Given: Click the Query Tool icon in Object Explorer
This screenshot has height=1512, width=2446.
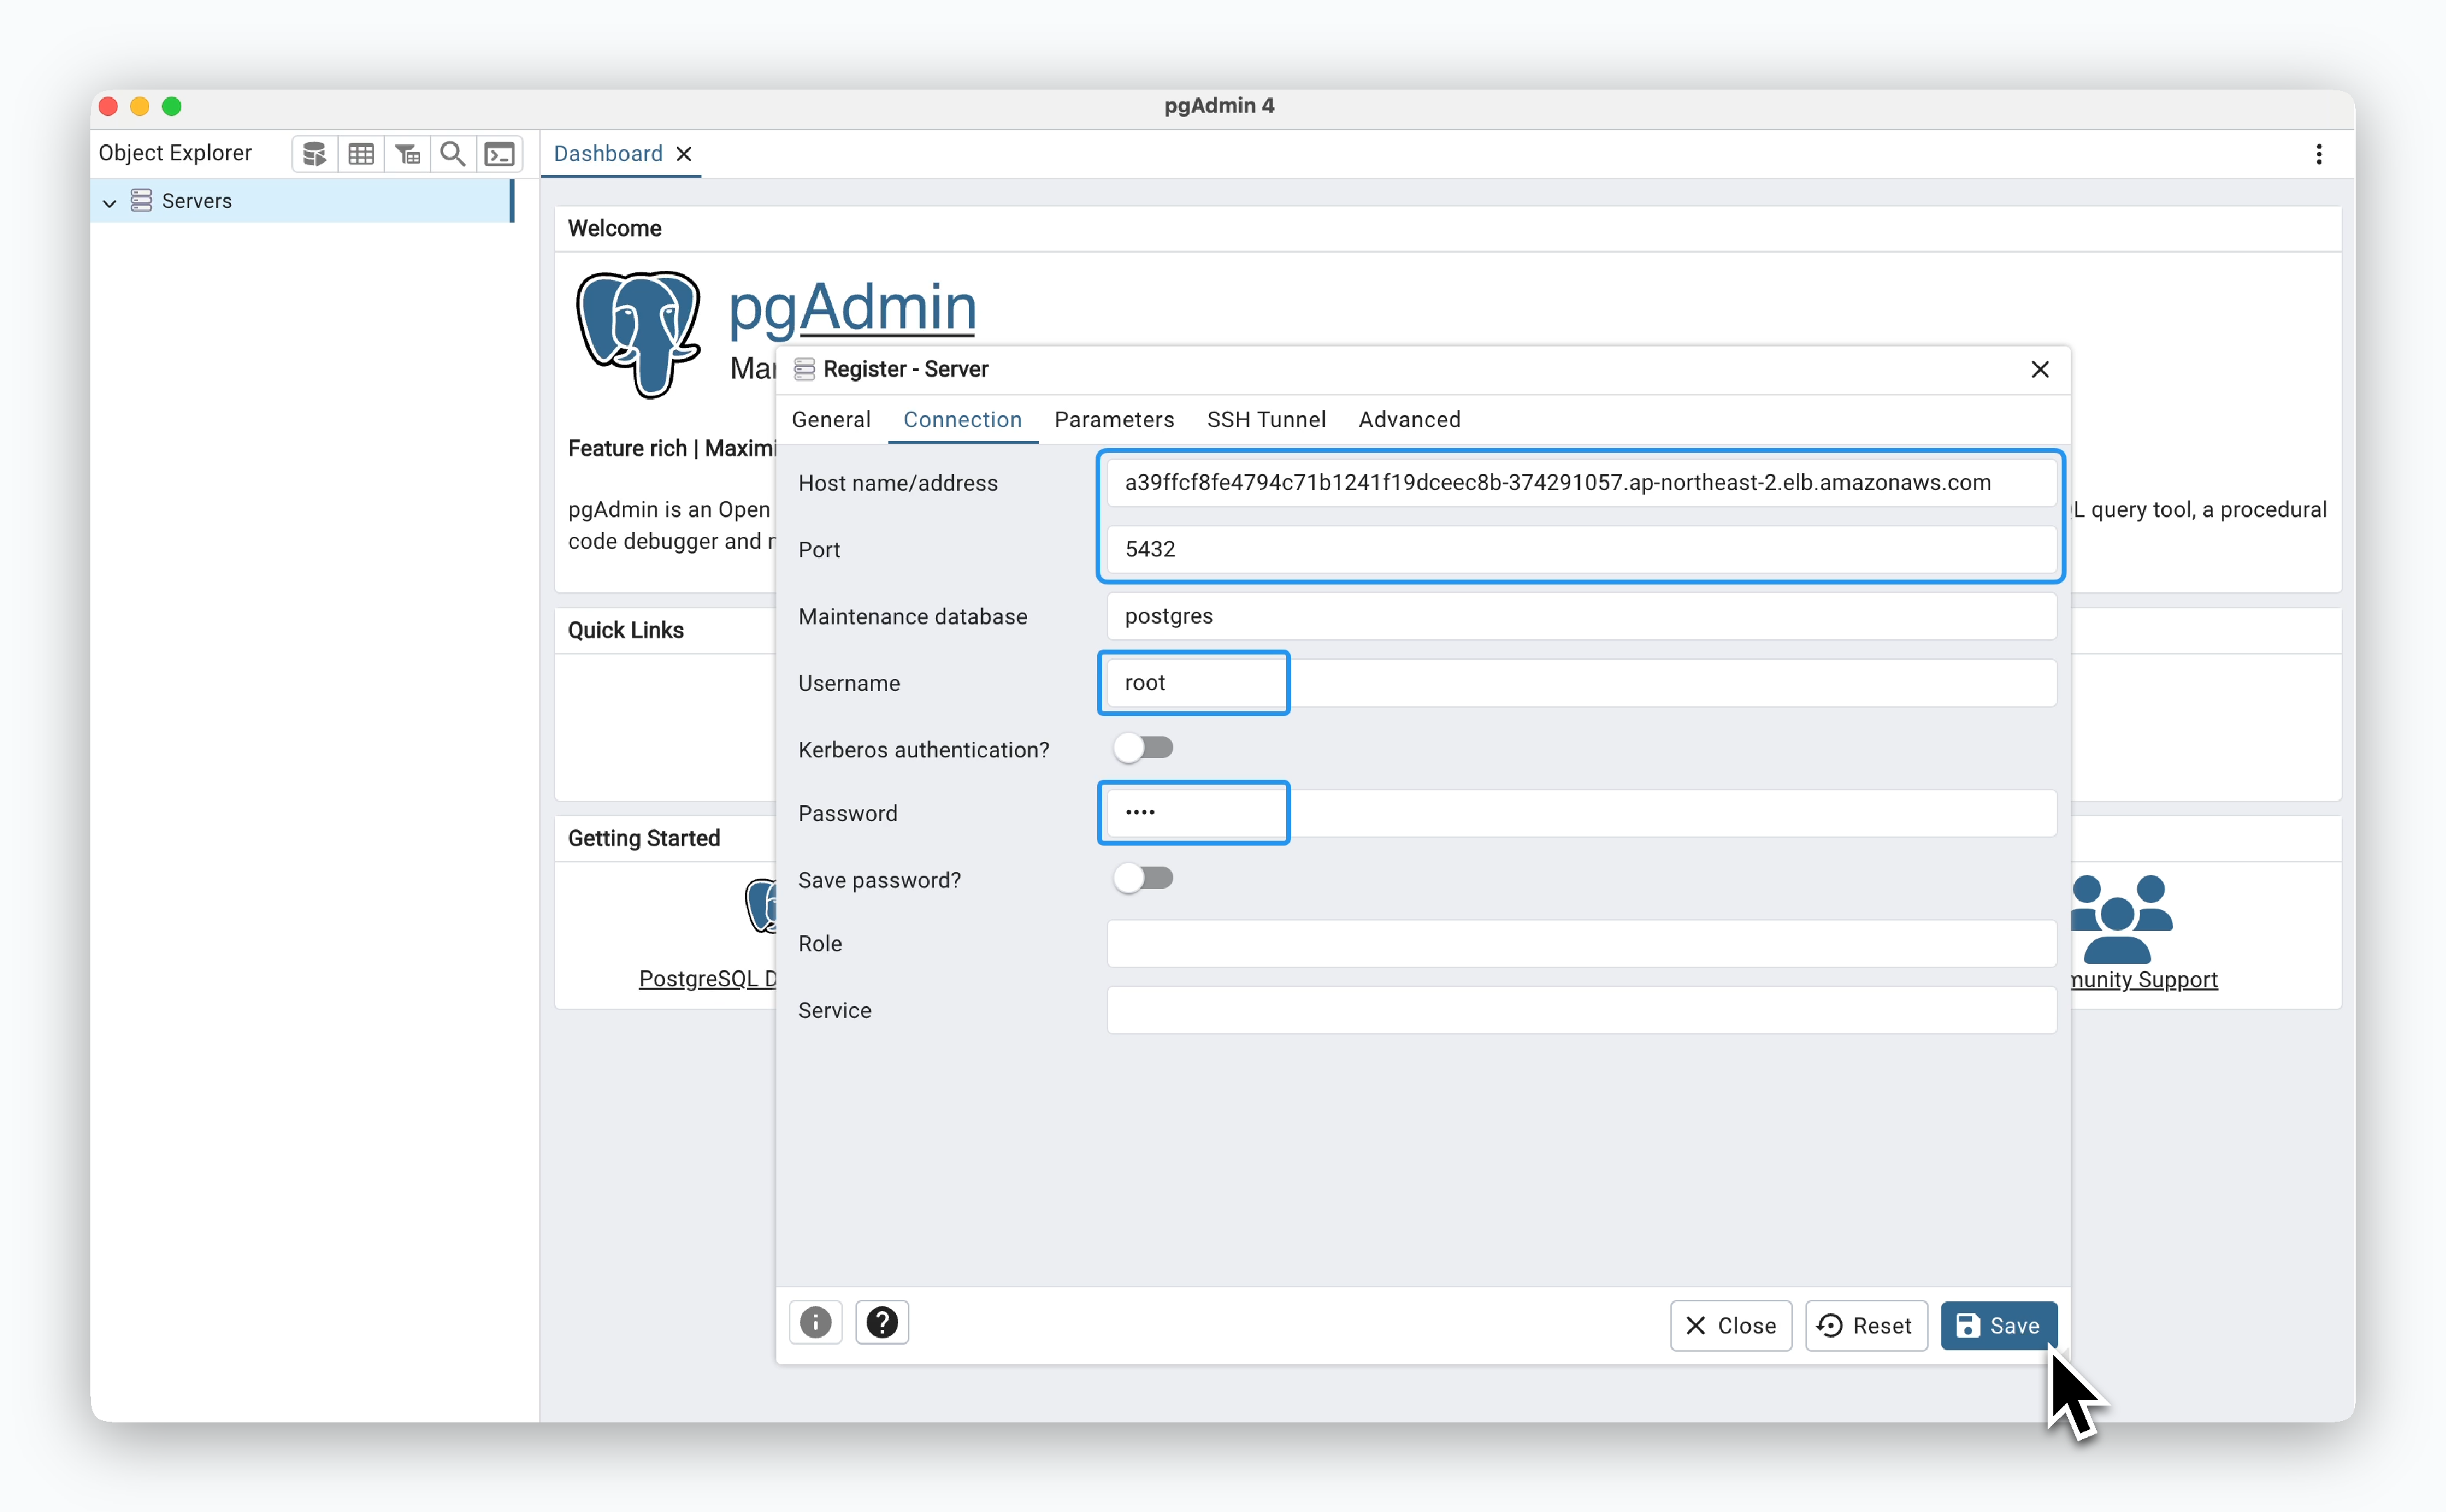Looking at the screenshot, I should coord(315,154).
